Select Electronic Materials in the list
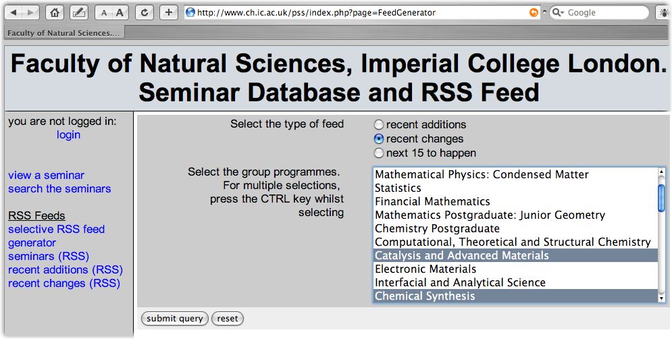Viewport: 672px width, 339px height. [515, 269]
